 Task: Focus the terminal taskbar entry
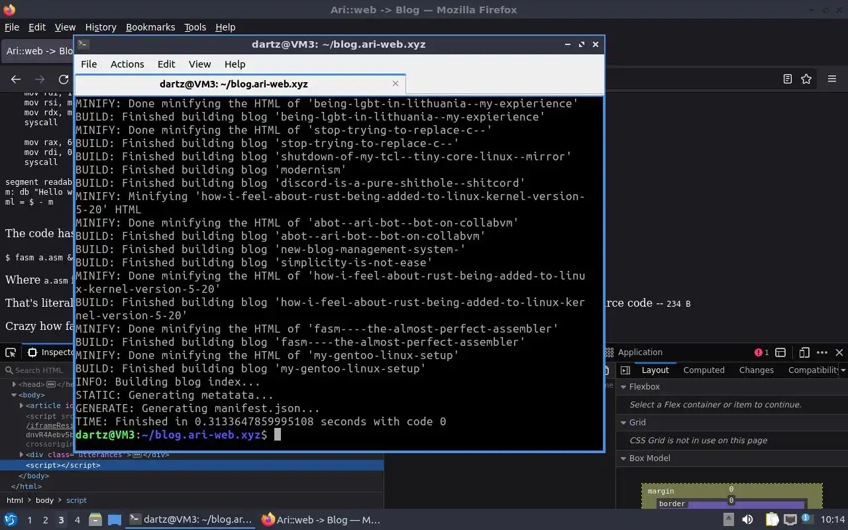point(190,519)
